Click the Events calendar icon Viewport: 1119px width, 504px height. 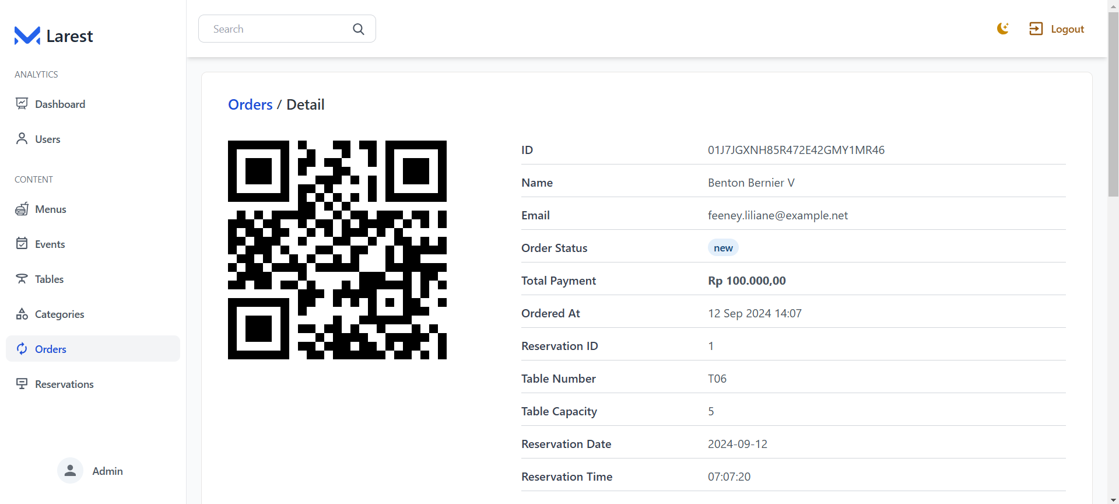coord(22,243)
